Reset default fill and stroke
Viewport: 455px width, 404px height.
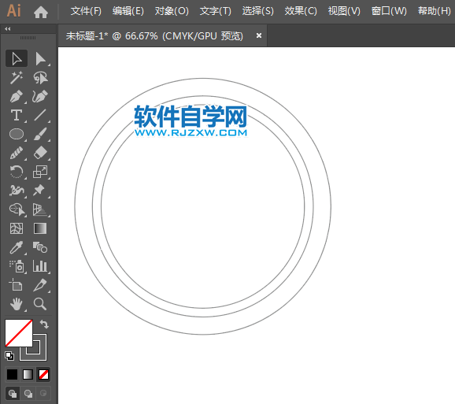tap(9, 356)
